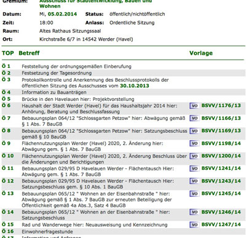Click VO icon beside BSVV/1166/13
Image resolution: width=246 pixels, height=238 pixels.
pos(194,118)
